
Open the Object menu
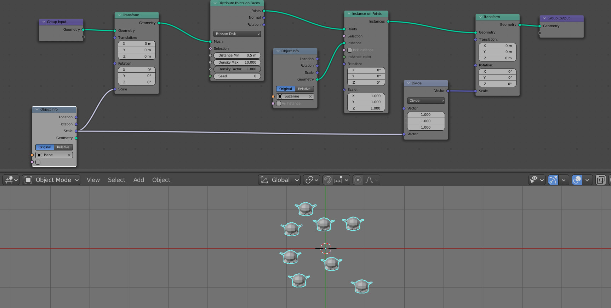[x=161, y=180]
